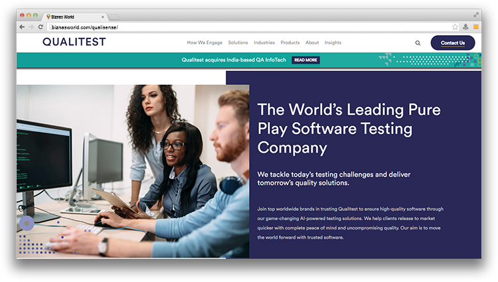498x282 pixels.
Task: Click the browser back arrow
Action: tap(22, 27)
